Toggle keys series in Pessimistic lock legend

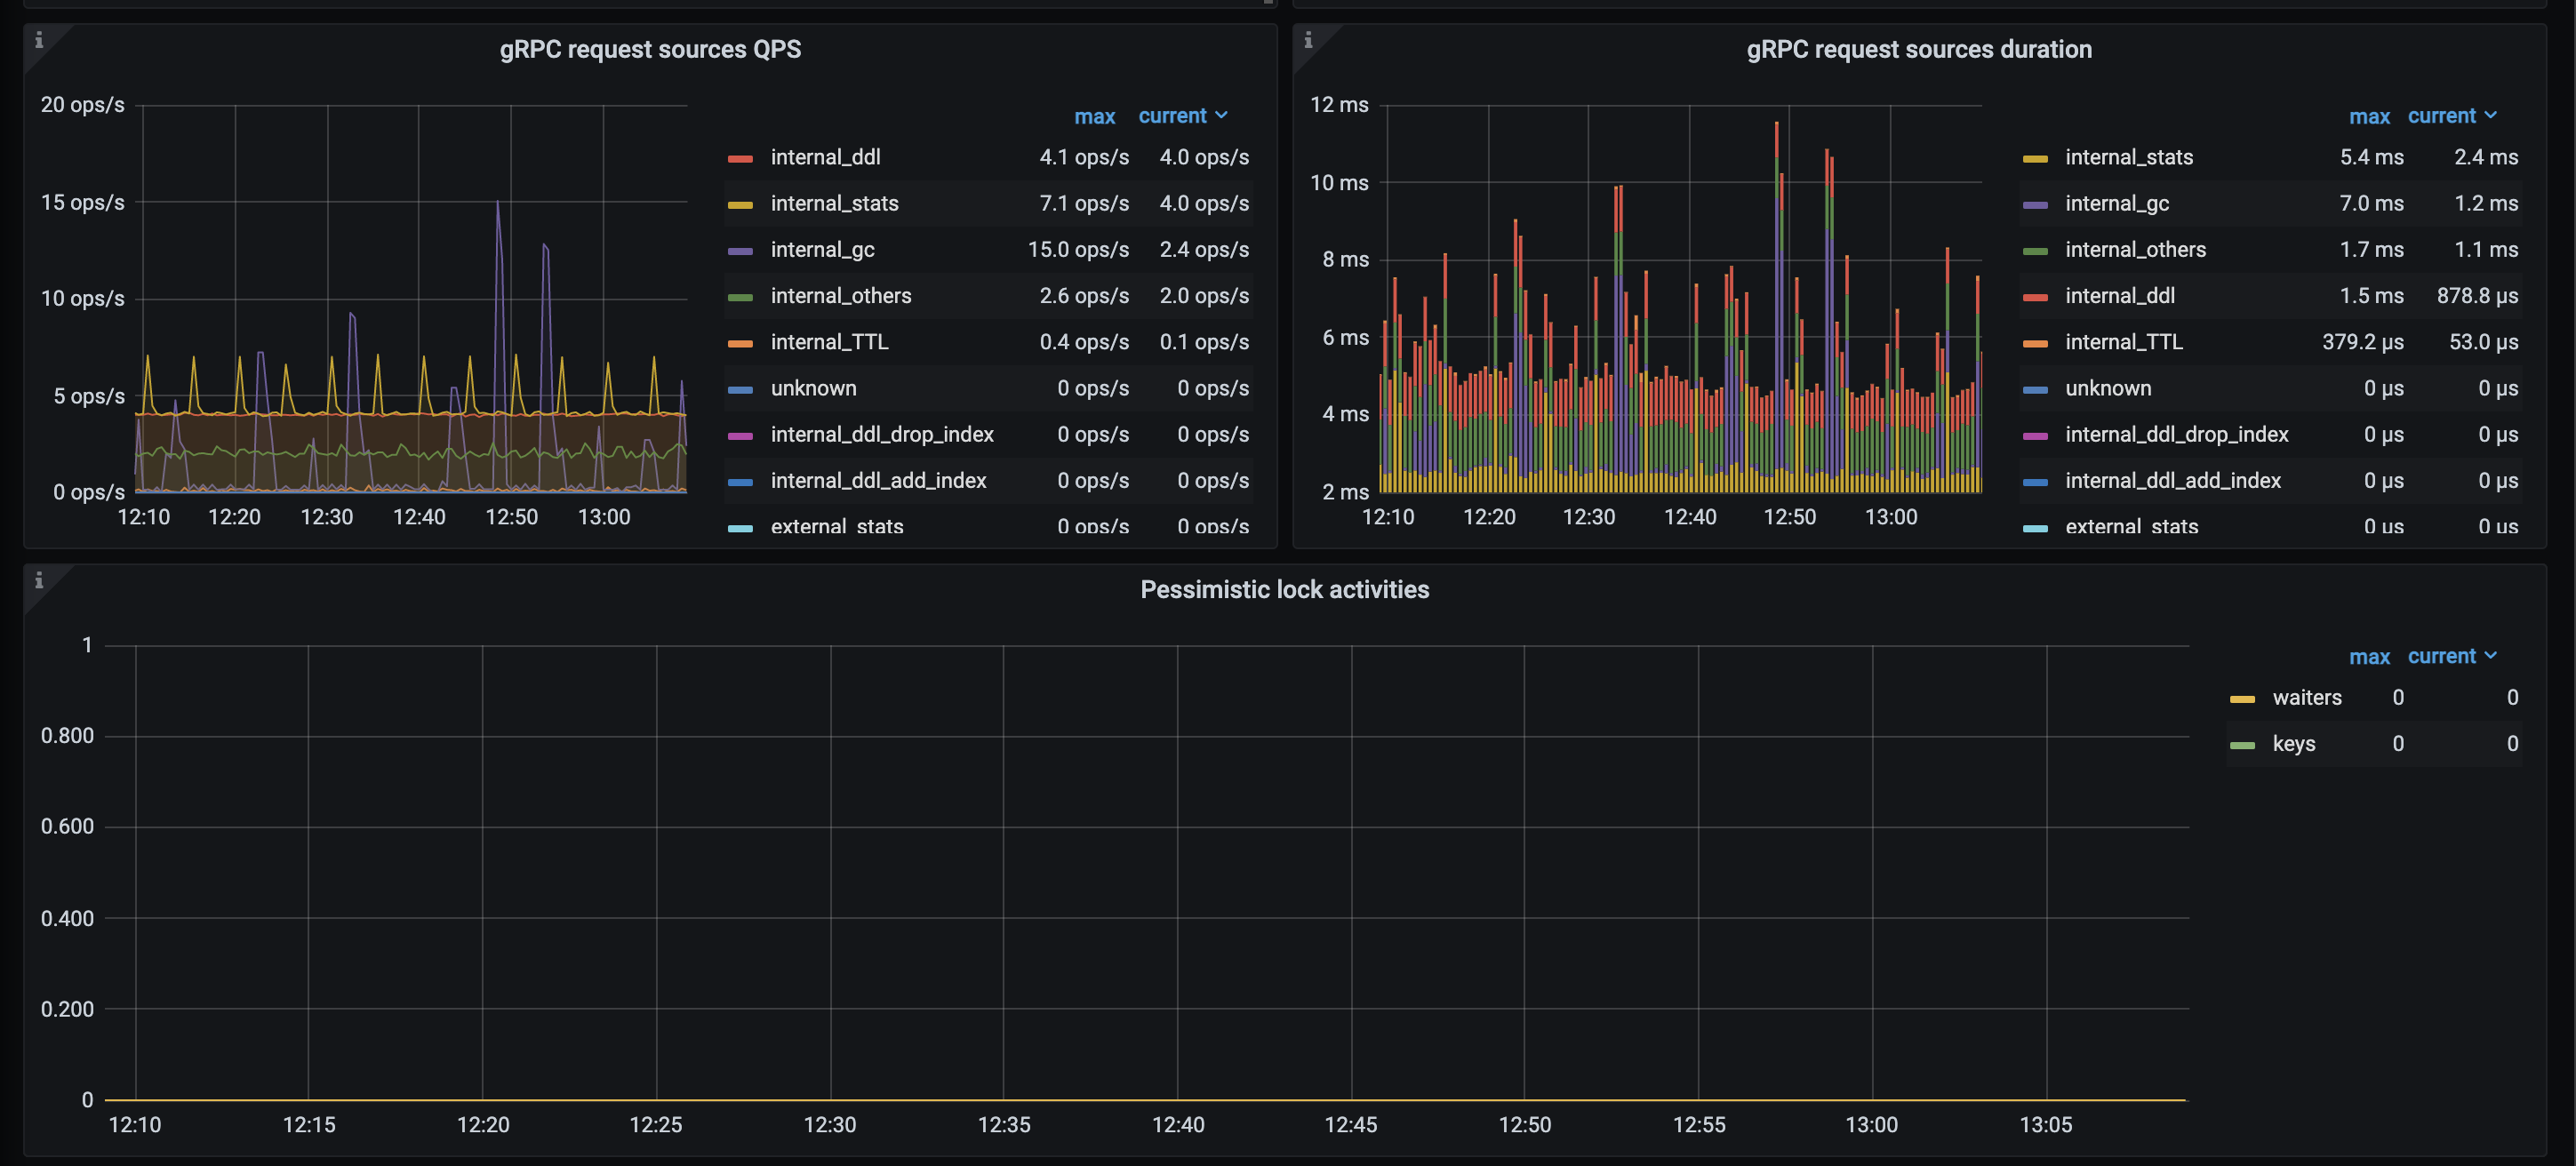(x=2295, y=743)
